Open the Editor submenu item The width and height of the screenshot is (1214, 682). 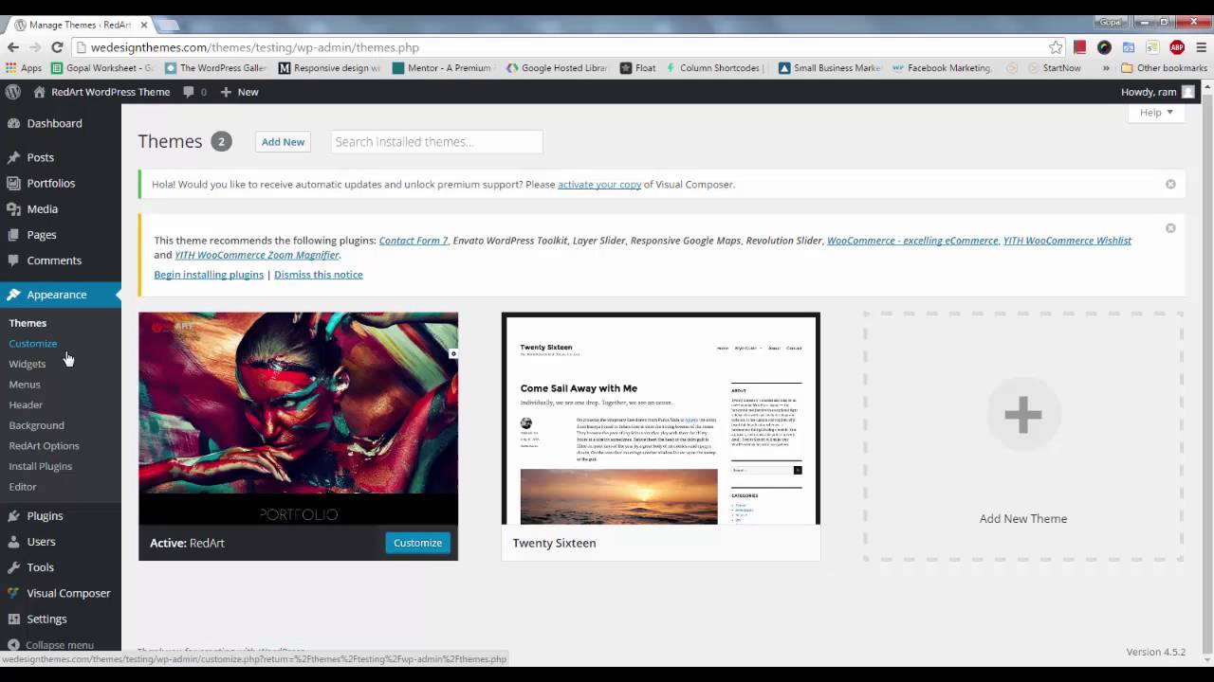point(23,487)
